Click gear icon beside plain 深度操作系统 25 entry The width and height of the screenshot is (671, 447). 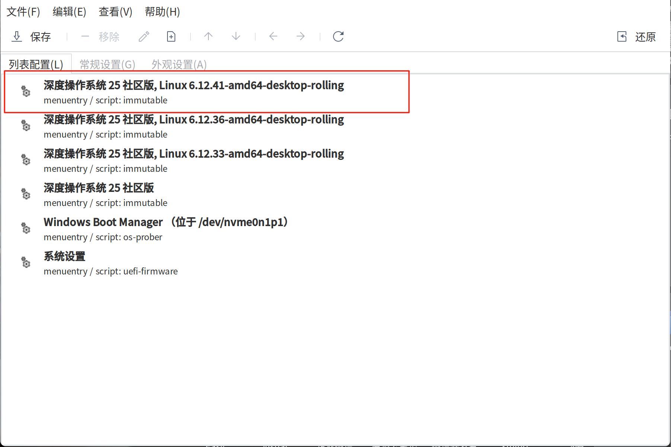tap(25, 194)
